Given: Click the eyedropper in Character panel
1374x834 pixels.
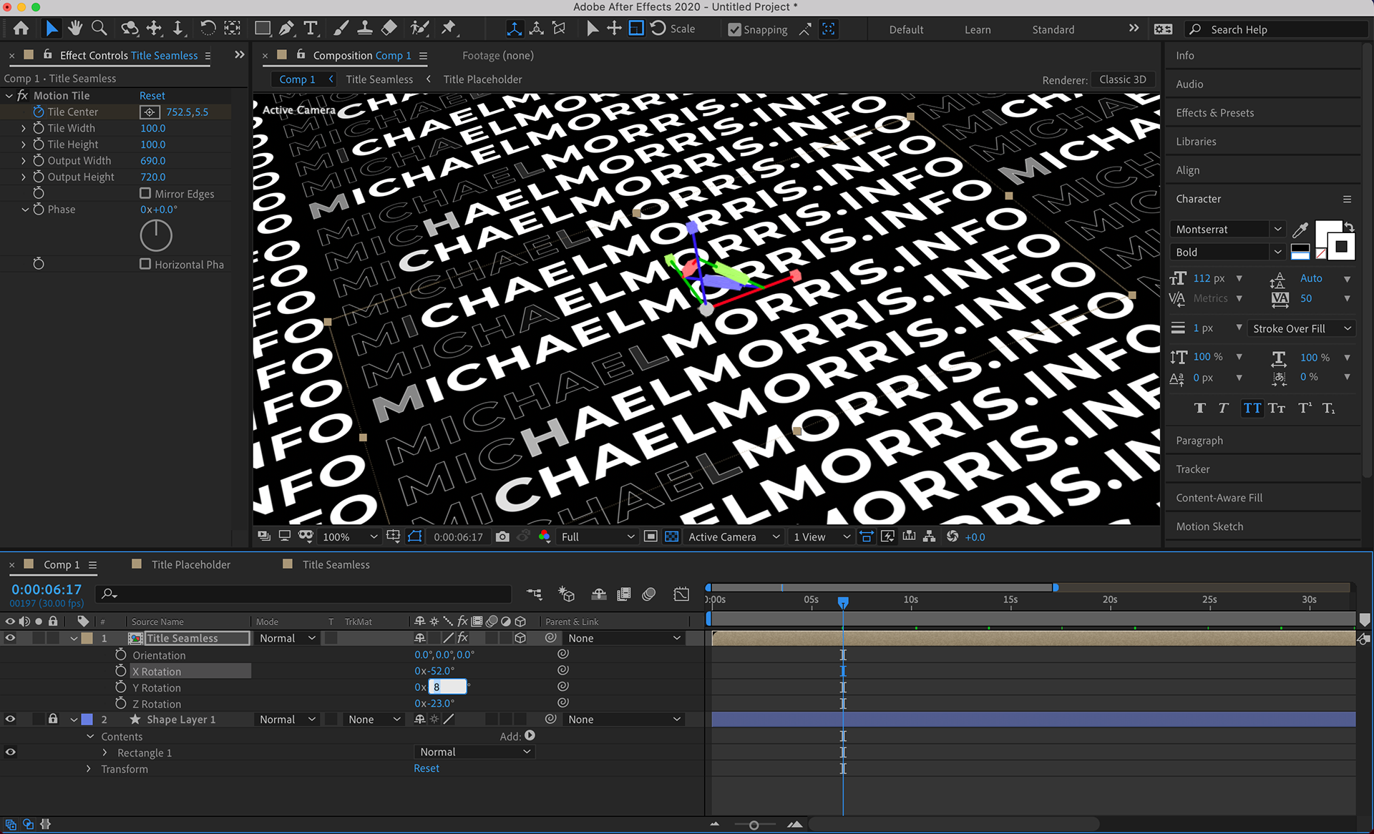Looking at the screenshot, I should pyautogui.click(x=1300, y=230).
